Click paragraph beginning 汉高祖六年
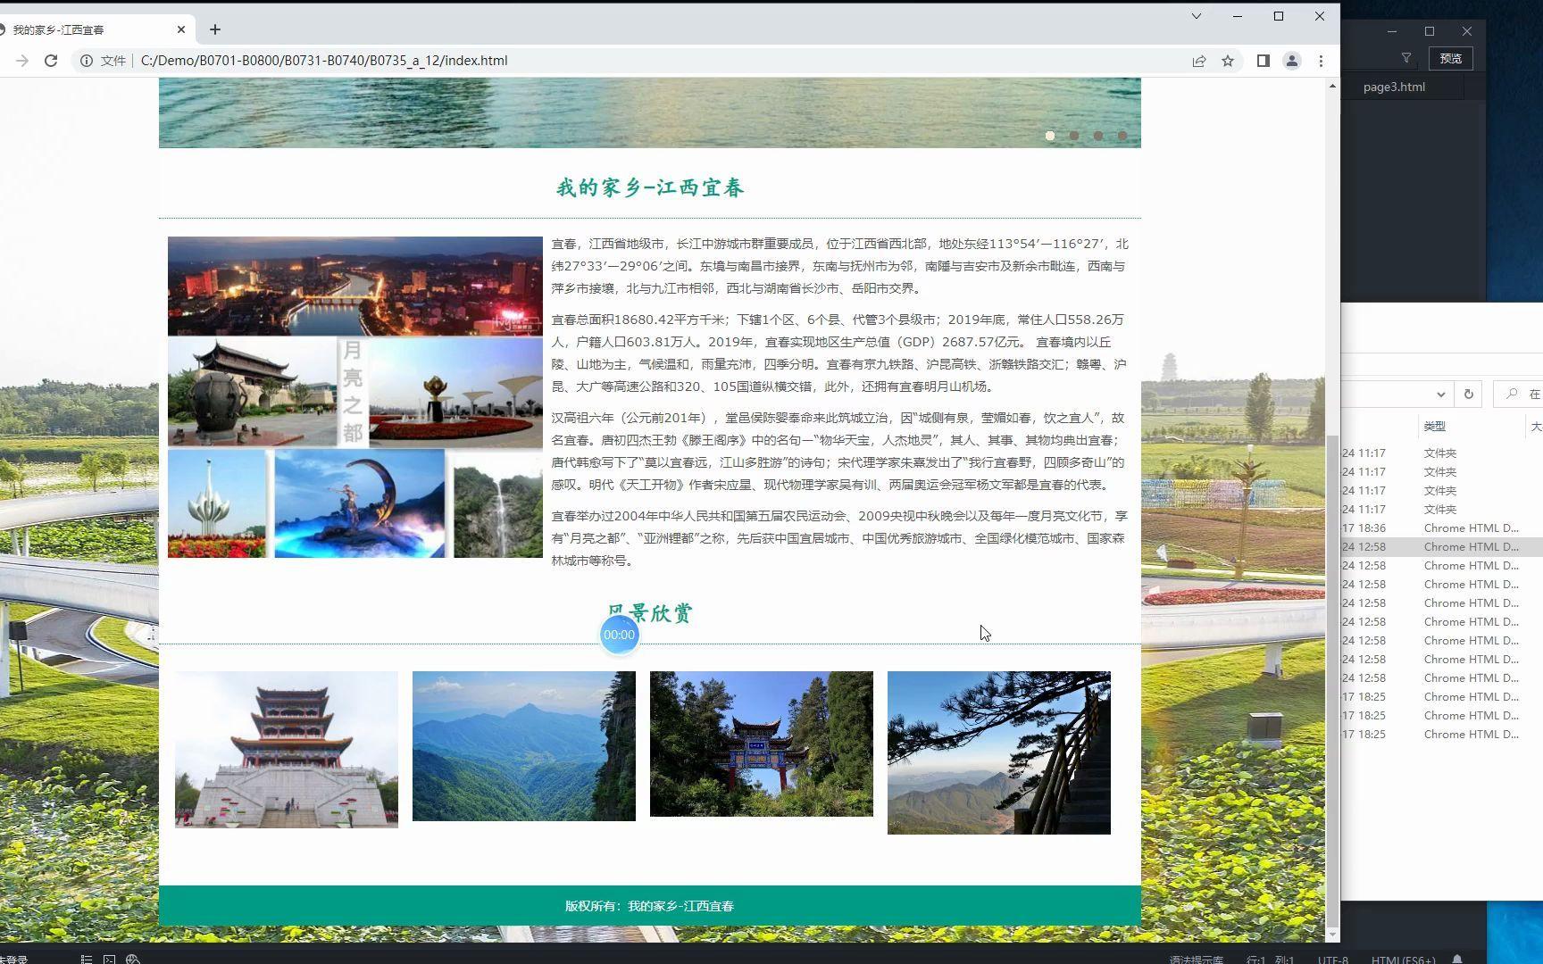Viewport: 1543px width, 964px height. [x=839, y=451]
